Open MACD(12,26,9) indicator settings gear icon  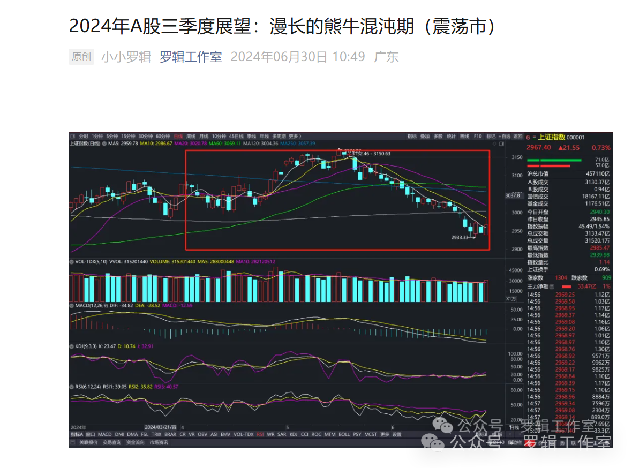[x=72, y=306]
